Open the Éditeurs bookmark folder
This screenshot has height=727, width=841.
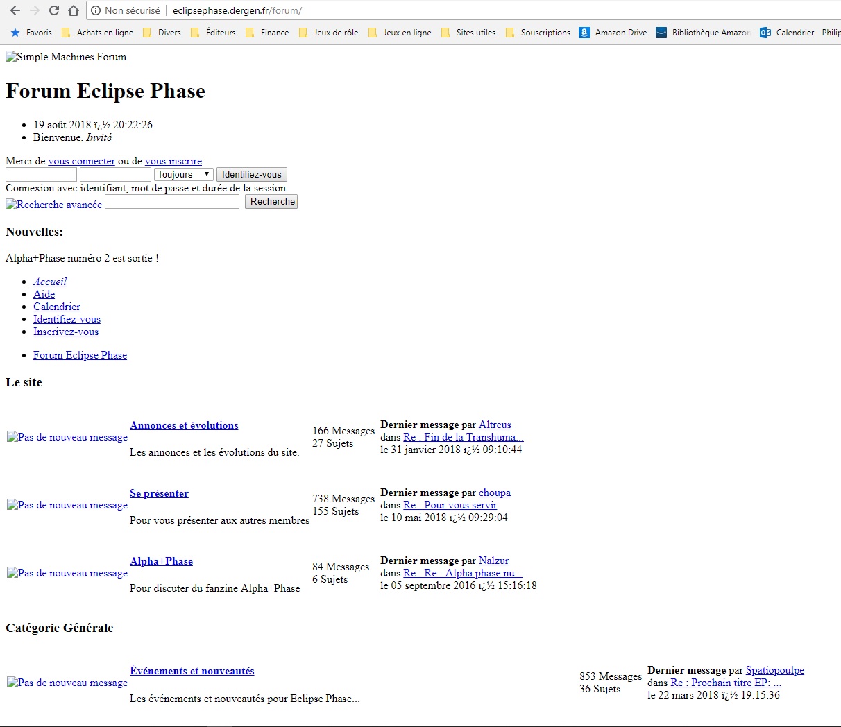coord(213,33)
